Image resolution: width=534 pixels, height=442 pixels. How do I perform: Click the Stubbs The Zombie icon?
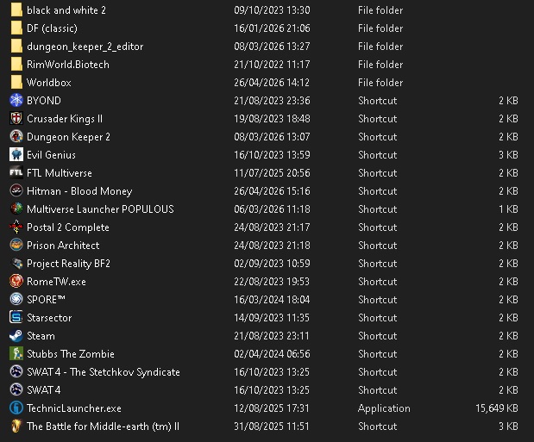click(16, 353)
